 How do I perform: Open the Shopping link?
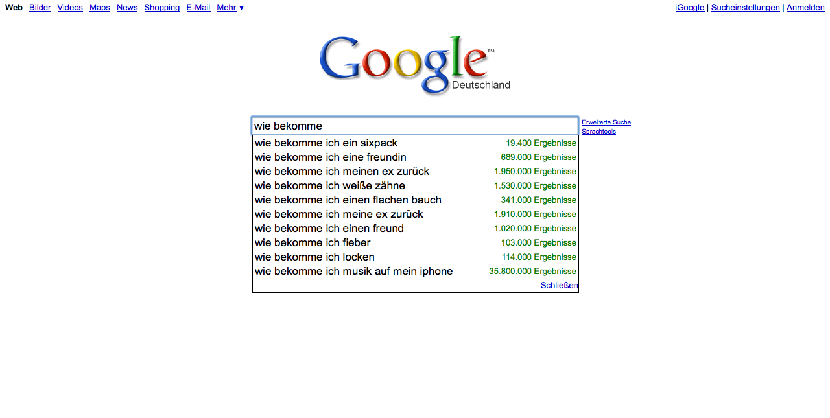pos(162,8)
